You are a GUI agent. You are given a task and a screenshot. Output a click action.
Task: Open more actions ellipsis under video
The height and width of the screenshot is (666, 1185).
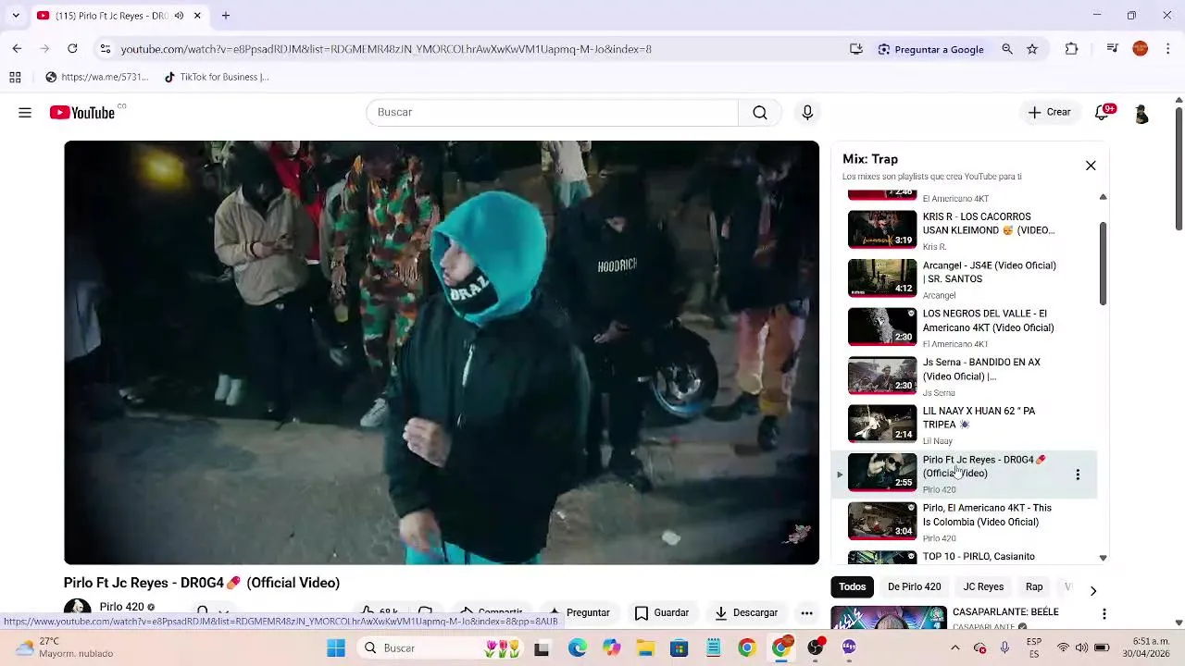[807, 613]
